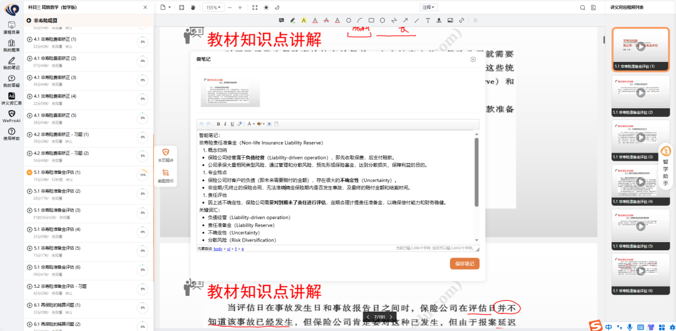The height and width of the screenshot is (331, 676).
Task: Open the 注释 mode dropdown
Action: [x=428, y=8]
